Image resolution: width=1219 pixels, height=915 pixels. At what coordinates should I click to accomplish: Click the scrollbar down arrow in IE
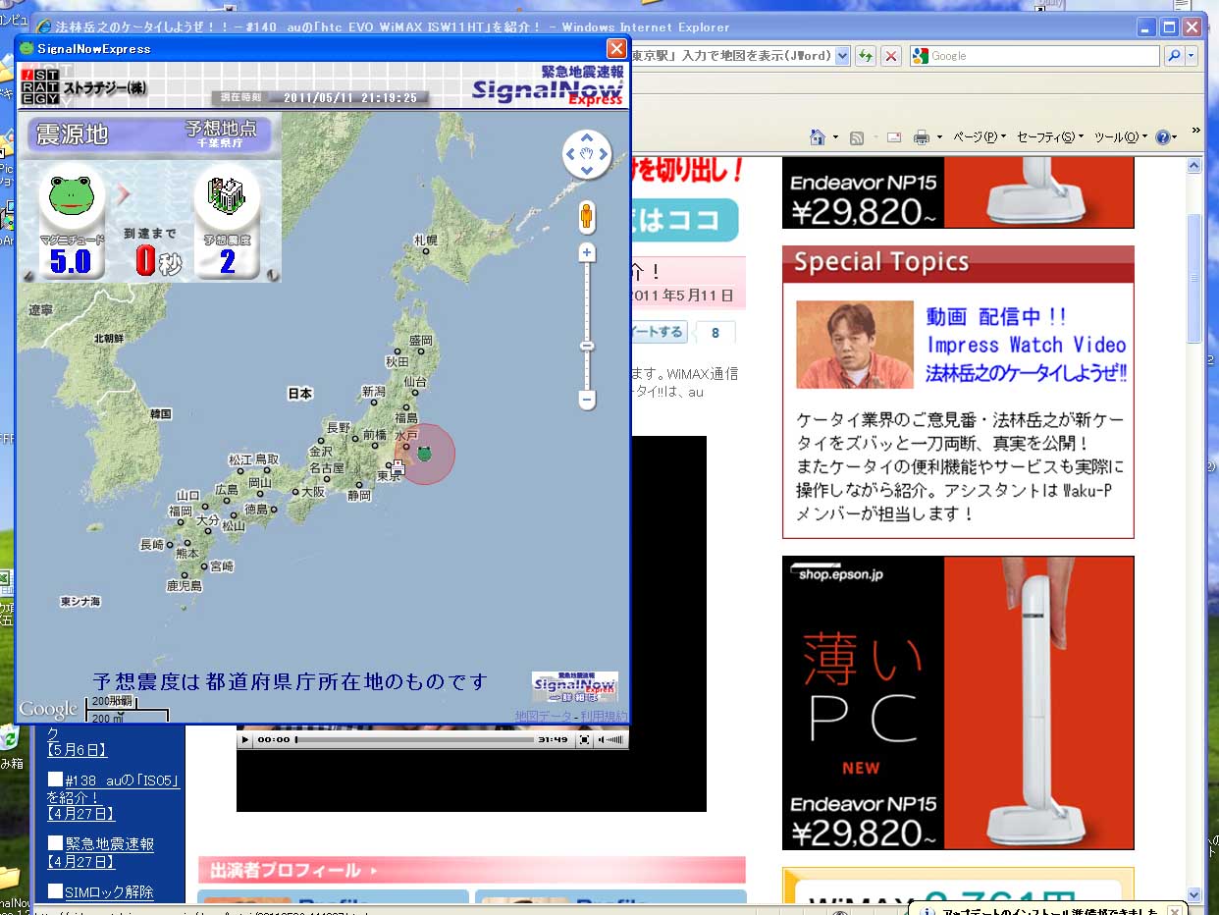pos(1194,894)
